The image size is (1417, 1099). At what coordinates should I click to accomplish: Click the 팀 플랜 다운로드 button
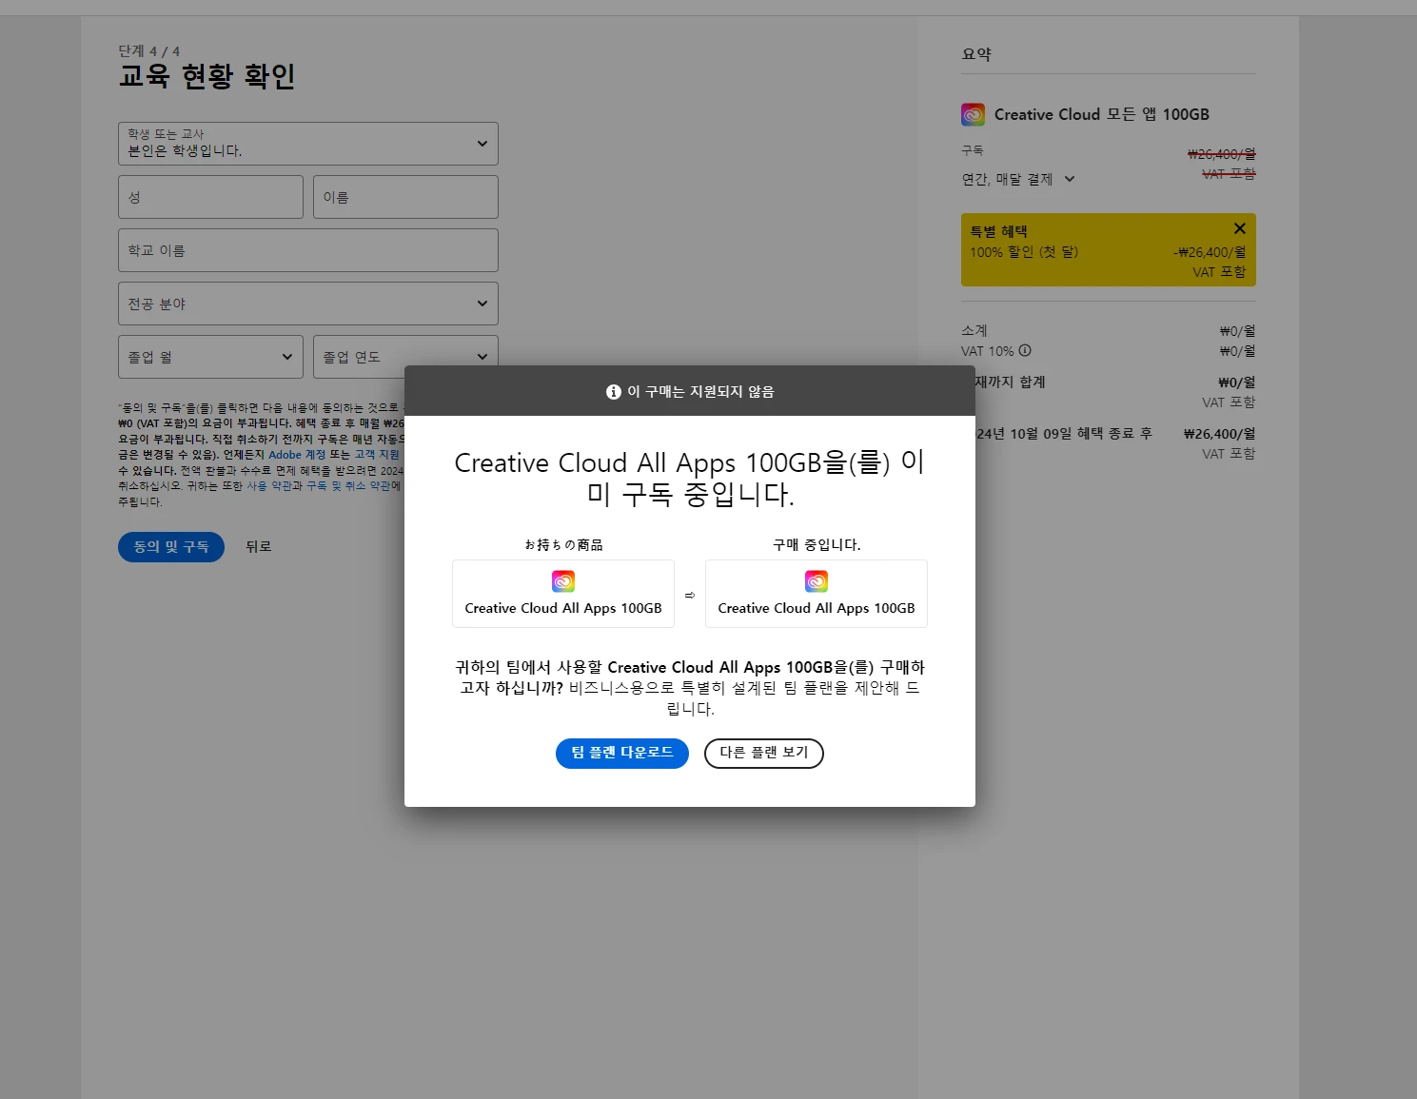[621, 753]
